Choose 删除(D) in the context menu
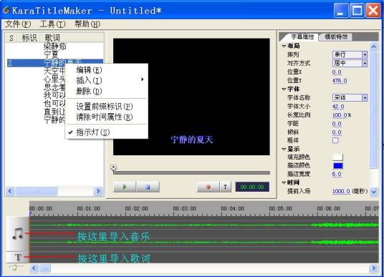The height and width of the screenshot is (277, 384). point(107,91)
